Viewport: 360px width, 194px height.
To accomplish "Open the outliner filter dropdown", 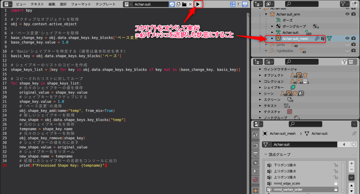I will tap(345, 4).
